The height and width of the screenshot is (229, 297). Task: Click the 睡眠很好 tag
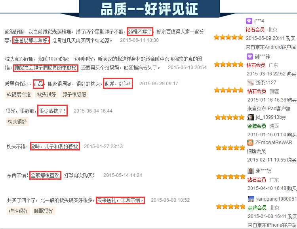click(44, 211)
